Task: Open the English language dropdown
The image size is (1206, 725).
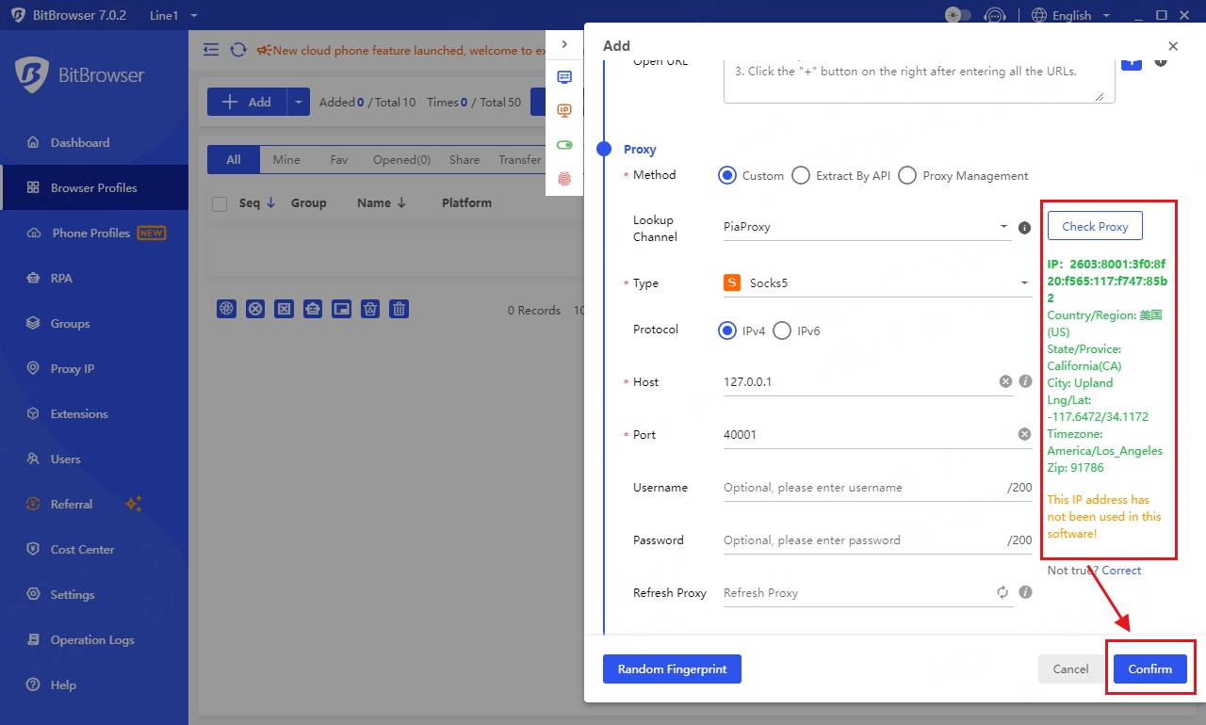Action: 1072,15
